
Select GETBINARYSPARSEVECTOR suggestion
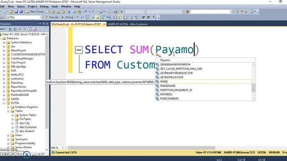click(203, 73)
